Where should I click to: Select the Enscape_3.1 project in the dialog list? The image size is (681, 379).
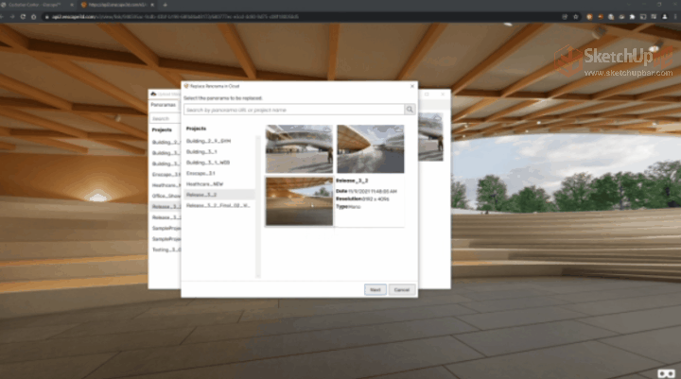click(201, 173)
